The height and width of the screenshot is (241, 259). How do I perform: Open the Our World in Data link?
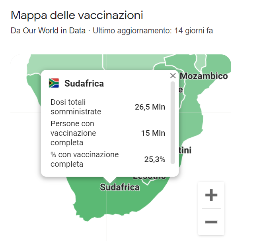[54, 31]
